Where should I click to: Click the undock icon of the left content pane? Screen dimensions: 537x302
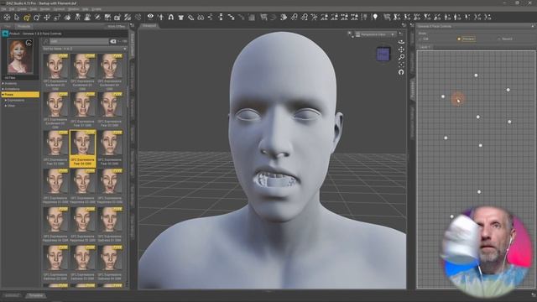(x=133, y=26)
